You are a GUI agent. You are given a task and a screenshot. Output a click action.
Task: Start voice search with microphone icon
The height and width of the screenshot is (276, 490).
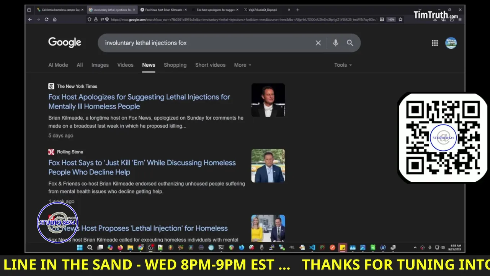(335, 43)
